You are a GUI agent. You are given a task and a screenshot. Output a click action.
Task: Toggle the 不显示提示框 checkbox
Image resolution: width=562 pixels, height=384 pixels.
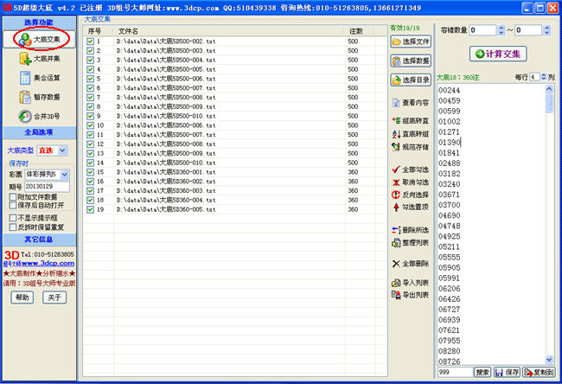tap(12, 217)
